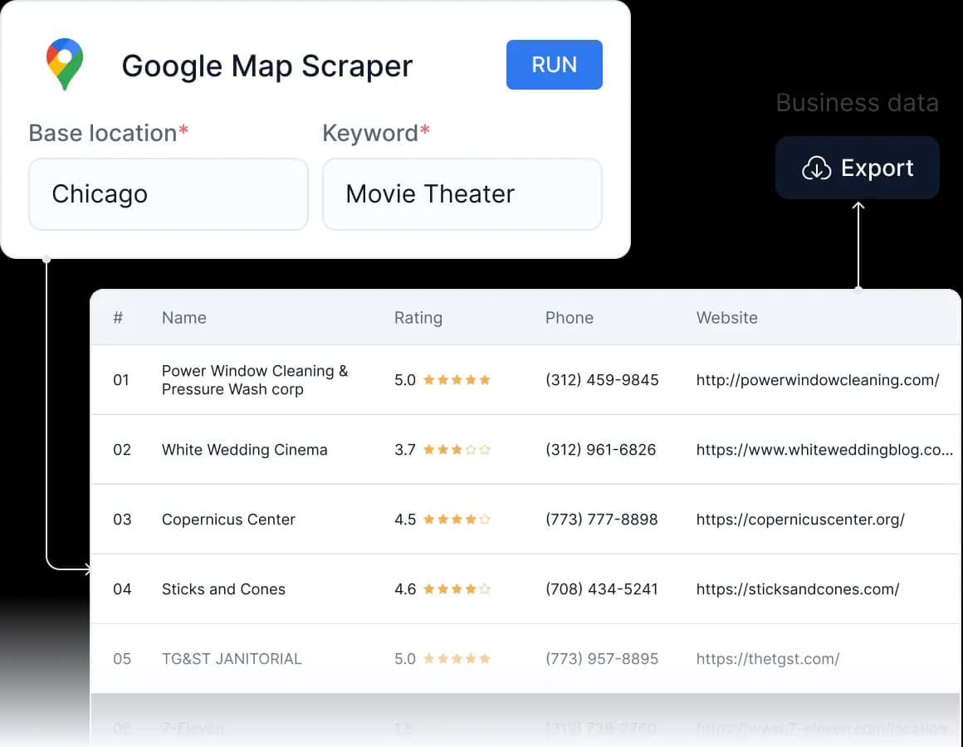The width and height of the screenshot is (963, 747).
Task: Click the star rating for Sticks and Cones
Action: 457,589
